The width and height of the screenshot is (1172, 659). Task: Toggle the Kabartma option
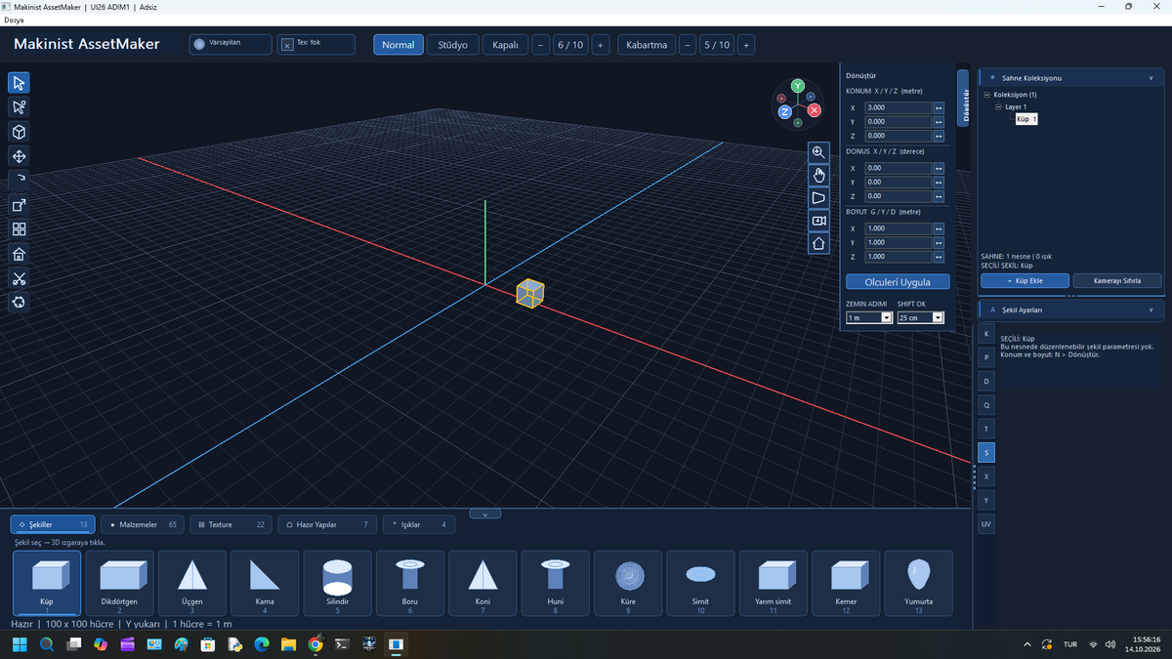point(647,45)
